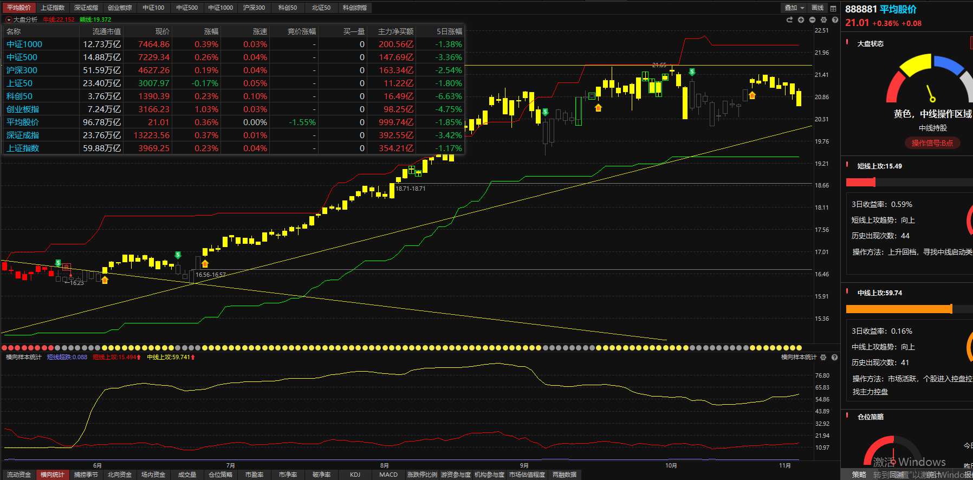Click the grid layout icon beside 画线
The image size is (973, 480).
tap(833, 8)
